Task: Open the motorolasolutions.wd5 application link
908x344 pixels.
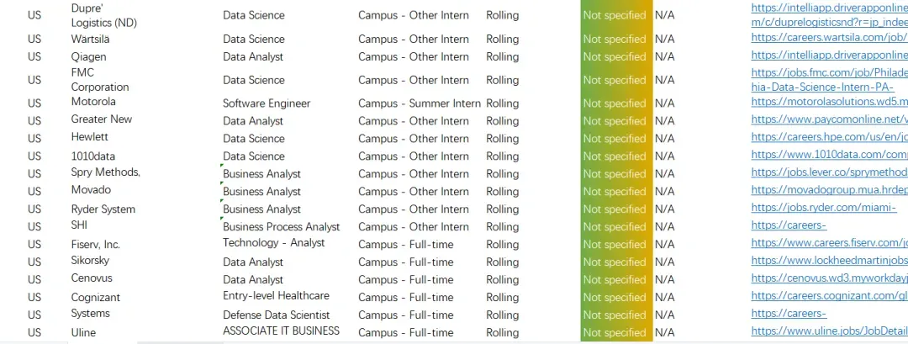Action: click(x=829, y=101)
